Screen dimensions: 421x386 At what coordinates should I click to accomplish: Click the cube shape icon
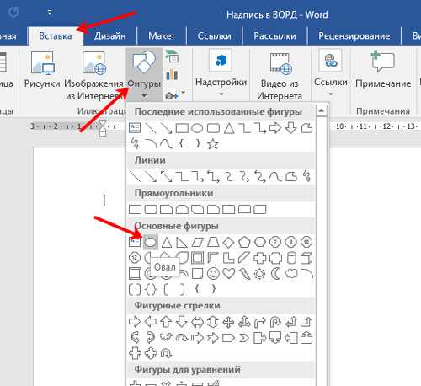coord(306,258)
